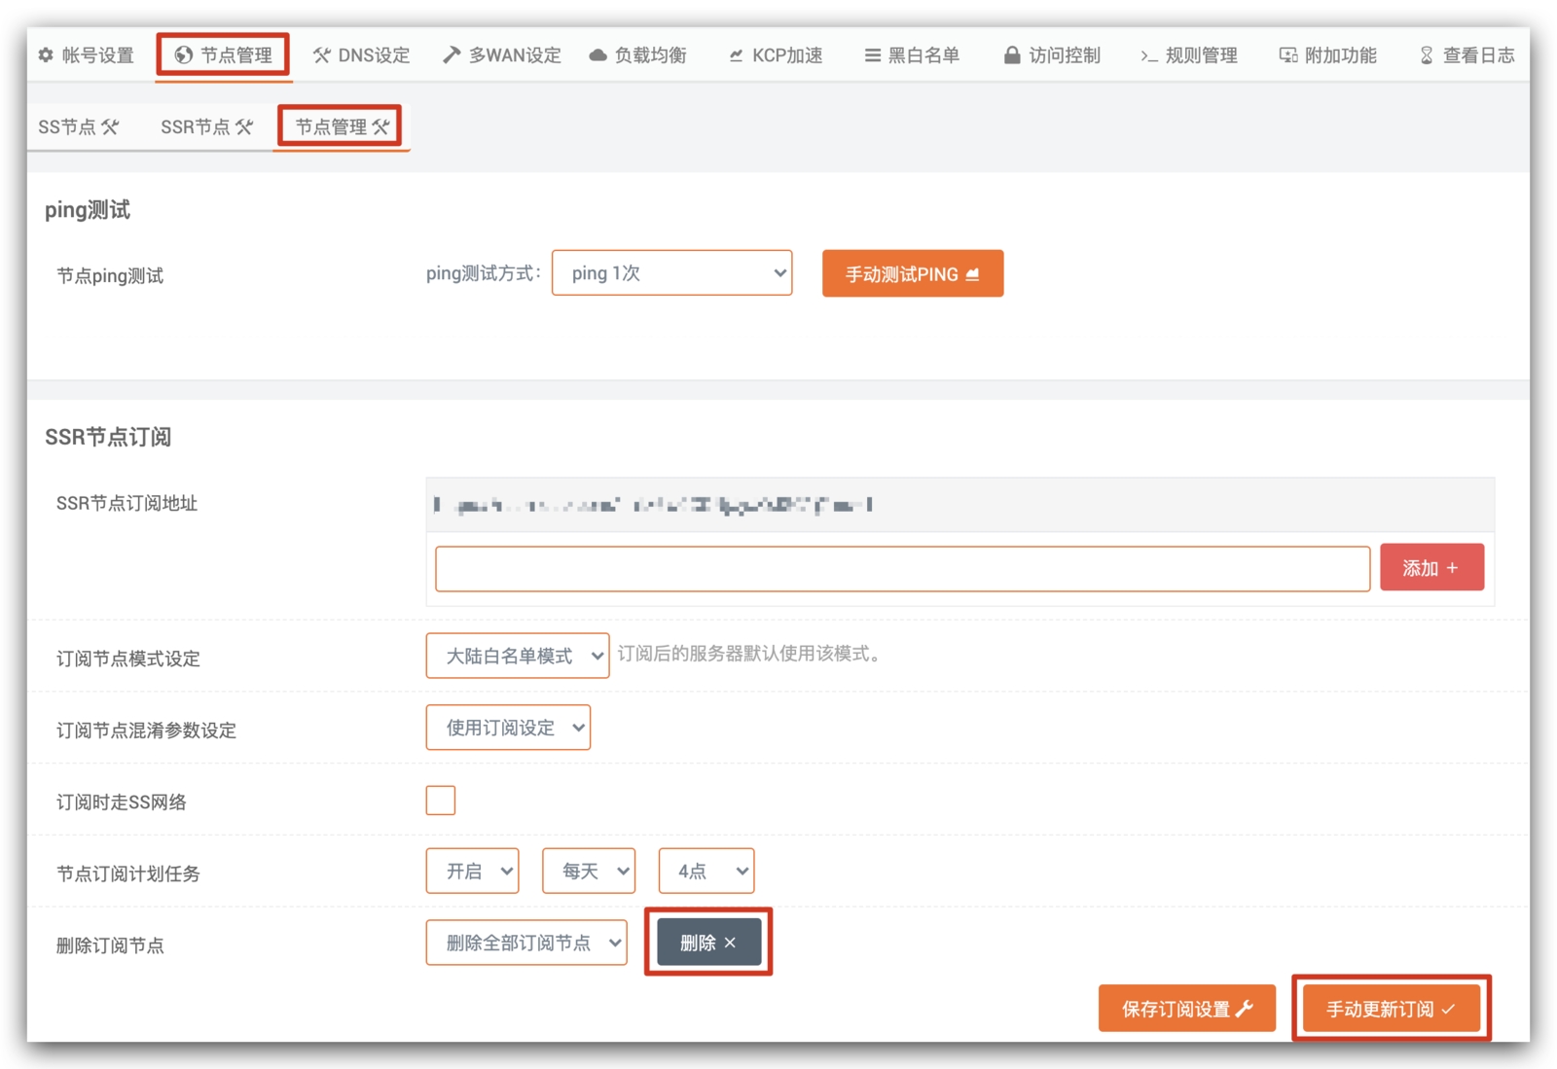Click the terminal icon for 规则管理
Viewport: 1557px width, 1069px height.
[x=1149, y=55]
